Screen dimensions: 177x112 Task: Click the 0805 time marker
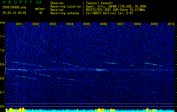(x=87, y=24)
